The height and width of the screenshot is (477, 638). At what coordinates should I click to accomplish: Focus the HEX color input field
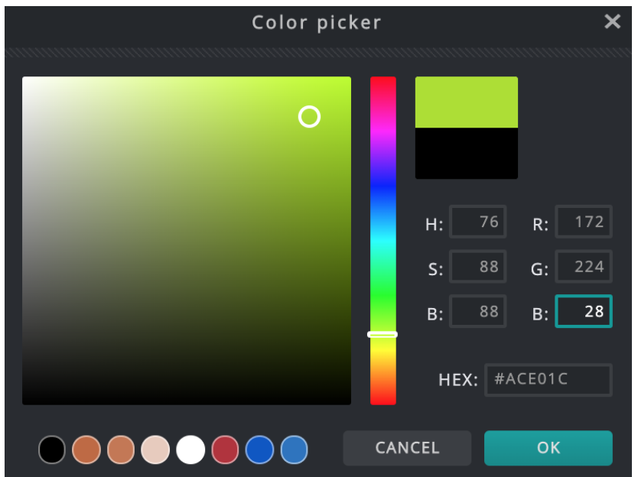click(548, 379)
